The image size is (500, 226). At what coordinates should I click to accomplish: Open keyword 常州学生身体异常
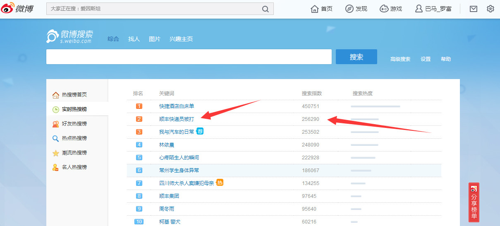tap(179, 171)
